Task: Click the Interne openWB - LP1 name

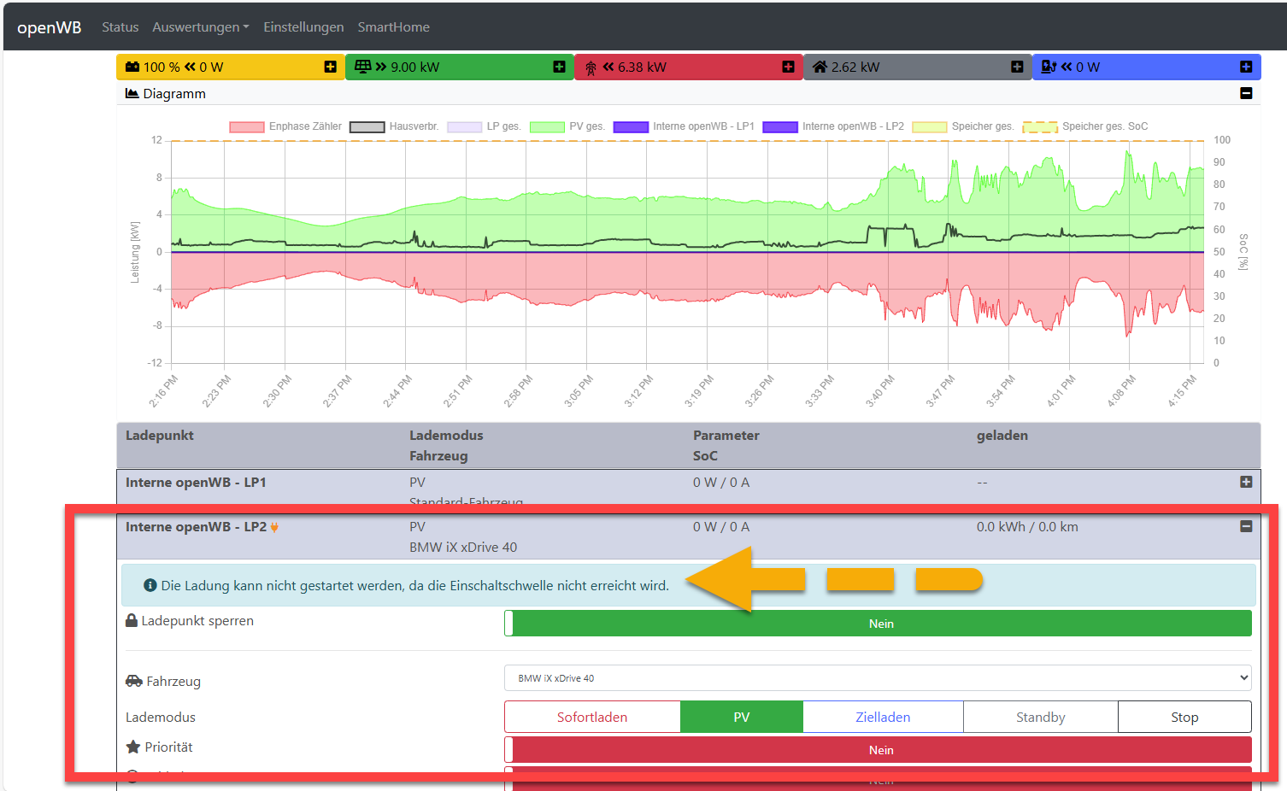Action: pos(196,483)
